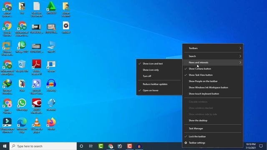This screenshot has width=267, height=150.
Task: Uncheck Show Cortana button
Action: tap(213, 69)
